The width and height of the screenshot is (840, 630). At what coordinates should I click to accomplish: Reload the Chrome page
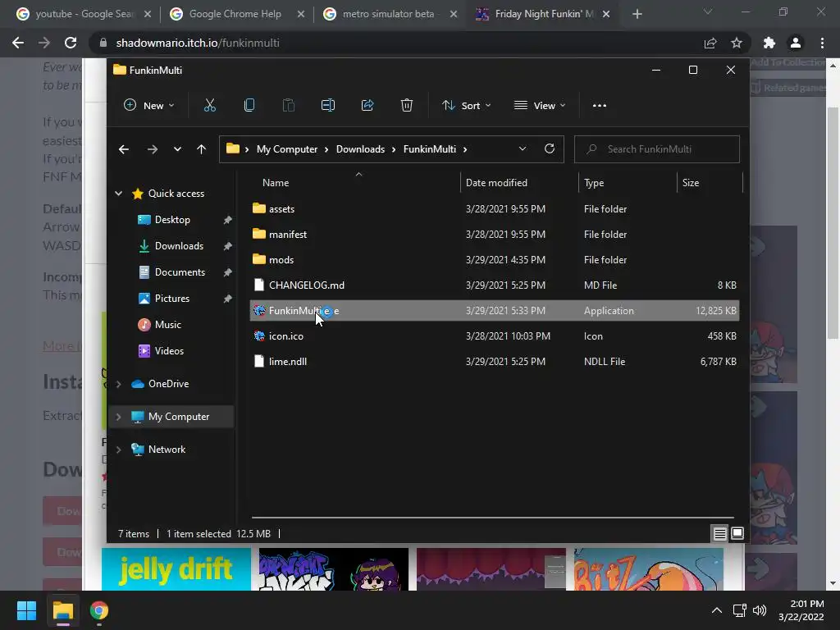pyautogui.click(x=71, y=43)
